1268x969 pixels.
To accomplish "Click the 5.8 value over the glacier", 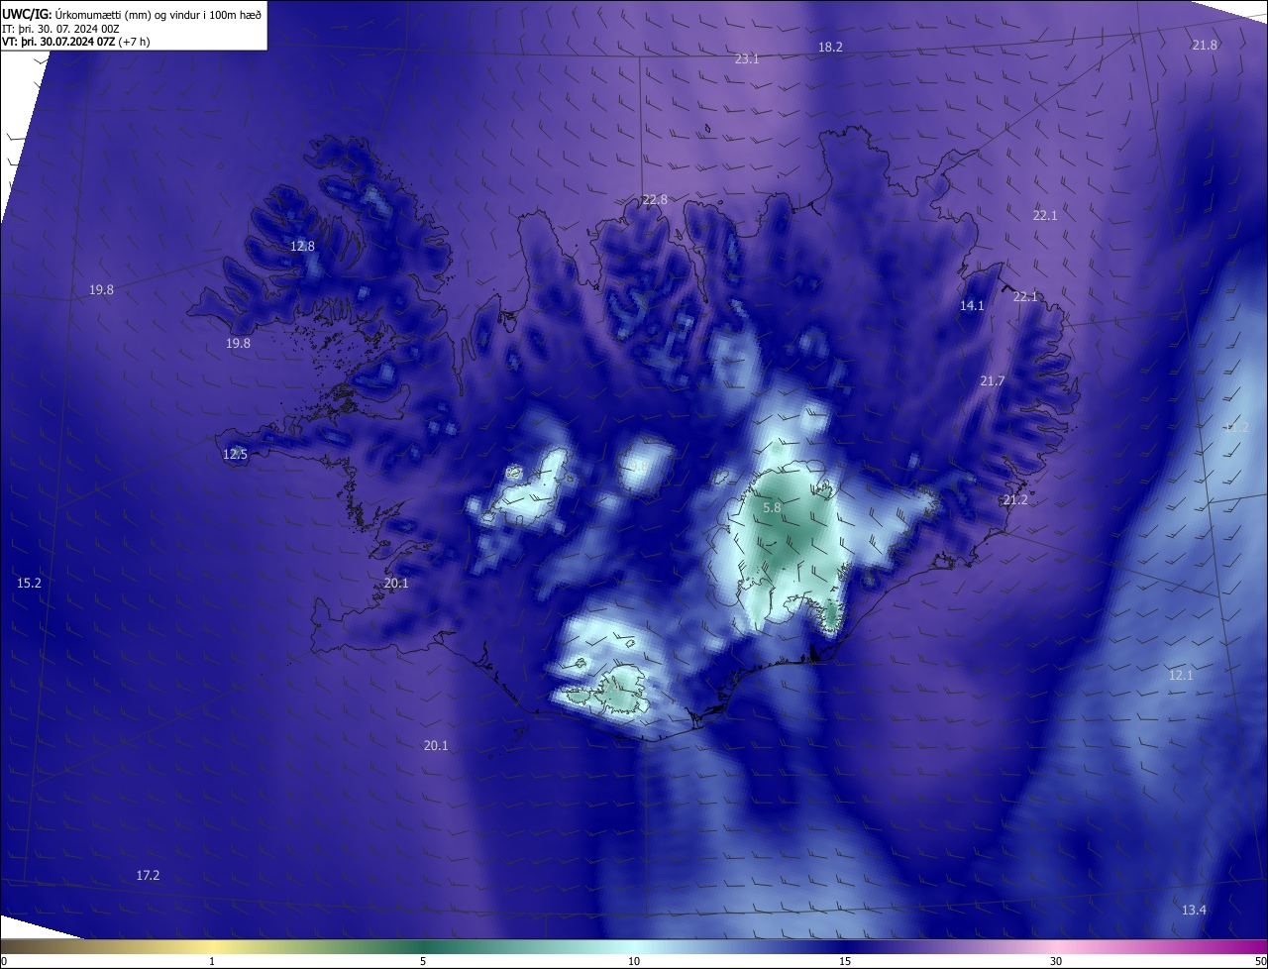I will (x=773, y=507).
